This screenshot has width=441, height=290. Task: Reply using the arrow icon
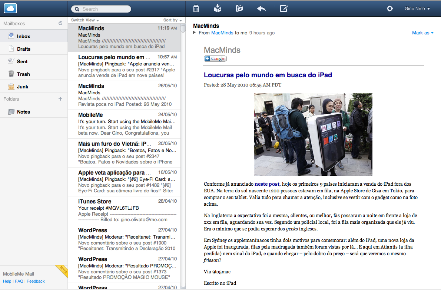261,9
